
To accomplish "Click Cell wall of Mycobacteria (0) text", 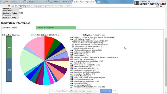I will (x=83, y=48).
